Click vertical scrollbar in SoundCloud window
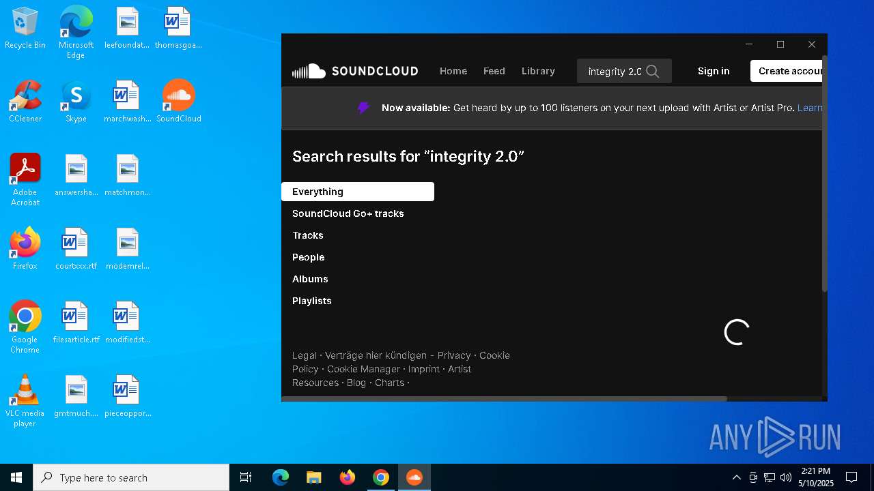 [x=824, y=175]
